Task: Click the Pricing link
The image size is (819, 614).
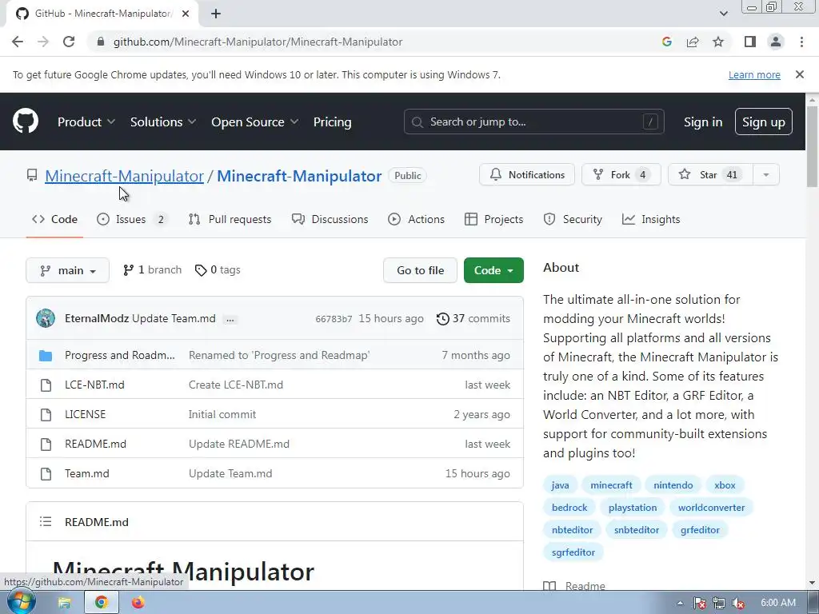Action: tap(332, 122)
